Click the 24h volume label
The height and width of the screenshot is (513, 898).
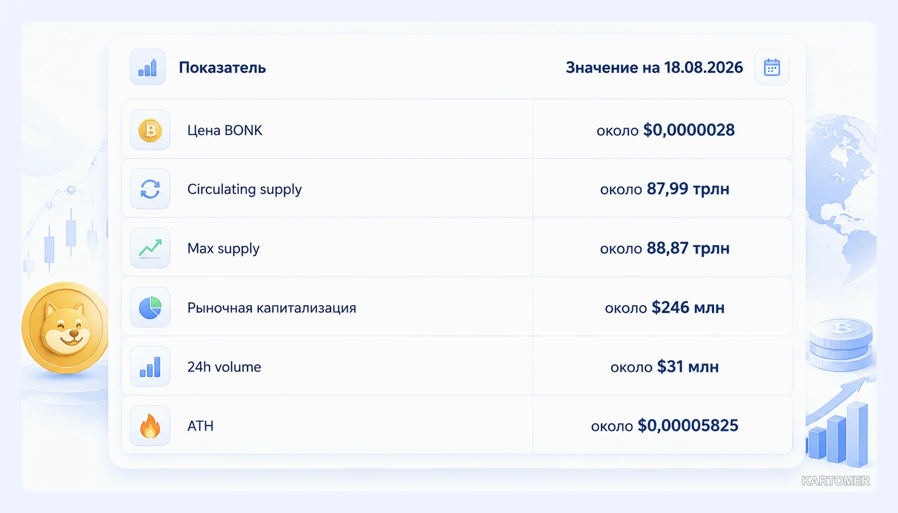pos(224,367)
